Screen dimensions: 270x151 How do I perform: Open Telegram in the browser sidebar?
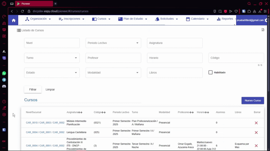(4, 80)
